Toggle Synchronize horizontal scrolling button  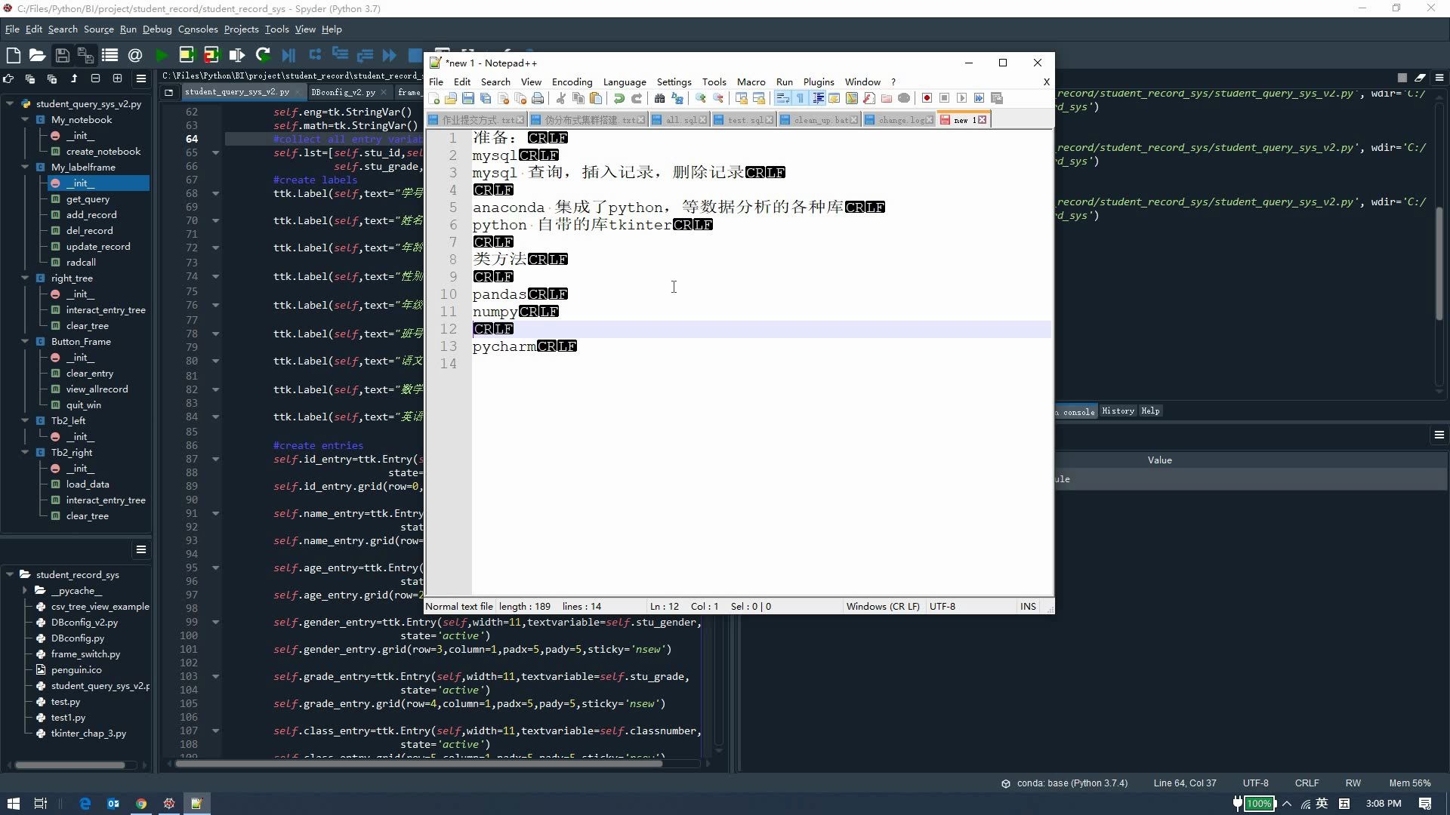pyautogui.click(x=759, y=99)
